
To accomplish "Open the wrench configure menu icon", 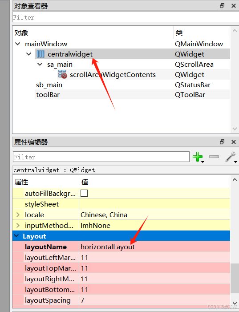I will click(231, 157).
